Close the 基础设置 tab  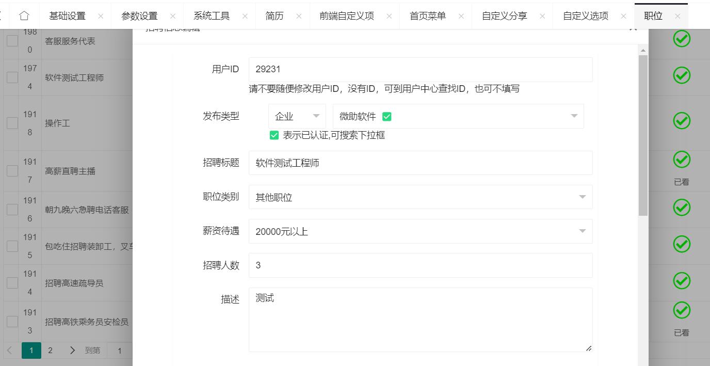pos(101,17)
